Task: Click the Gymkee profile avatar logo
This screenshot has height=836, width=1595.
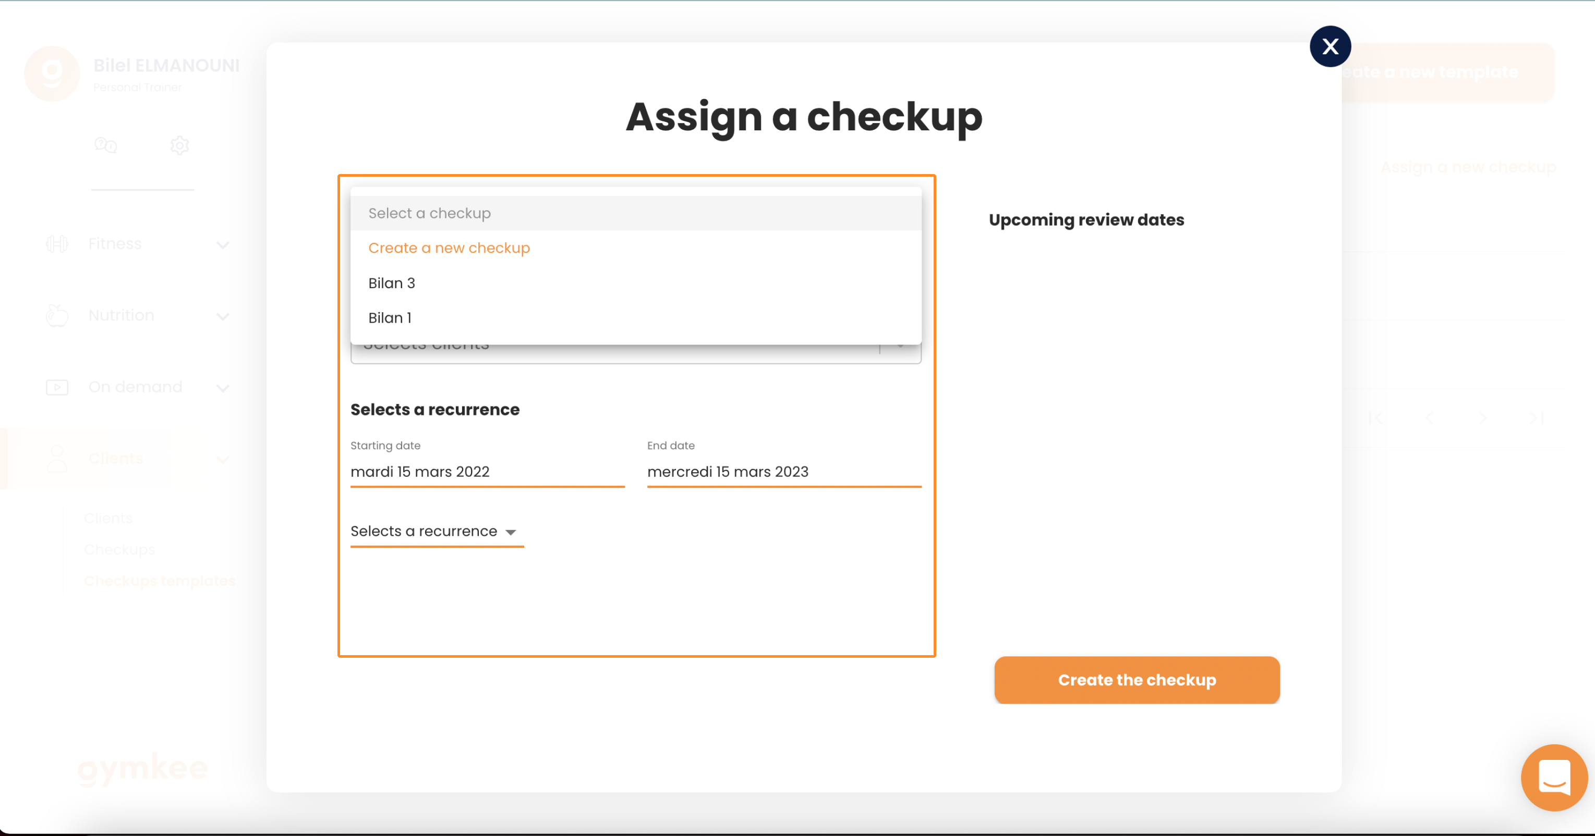Action: [x=52, y=73]
